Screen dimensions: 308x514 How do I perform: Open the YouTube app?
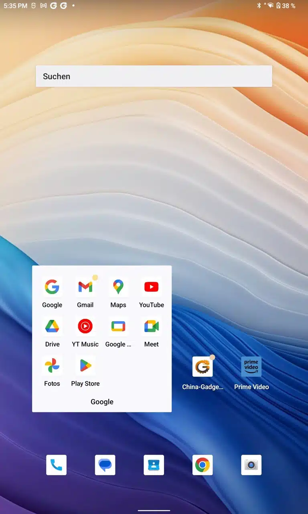(152, 287)
